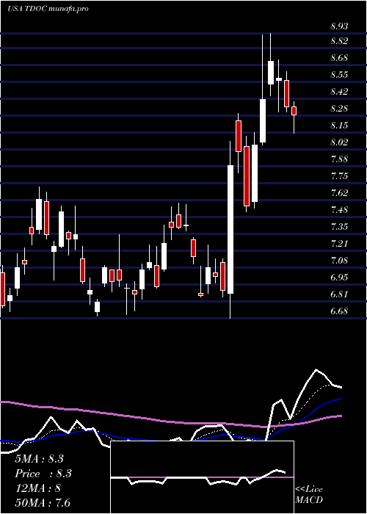Screen dimensions: 367x514
Task: Click the 8.68 price axis label
Action: tap(339, 58)
